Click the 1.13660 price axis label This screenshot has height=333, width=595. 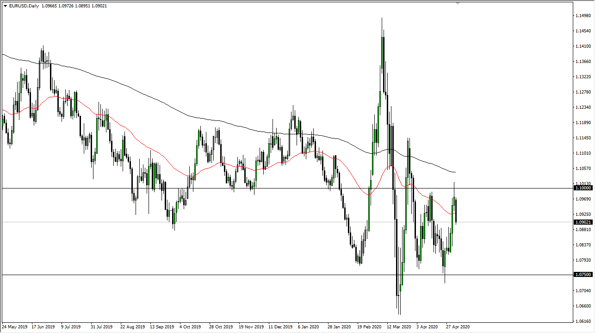coord(584,62)
